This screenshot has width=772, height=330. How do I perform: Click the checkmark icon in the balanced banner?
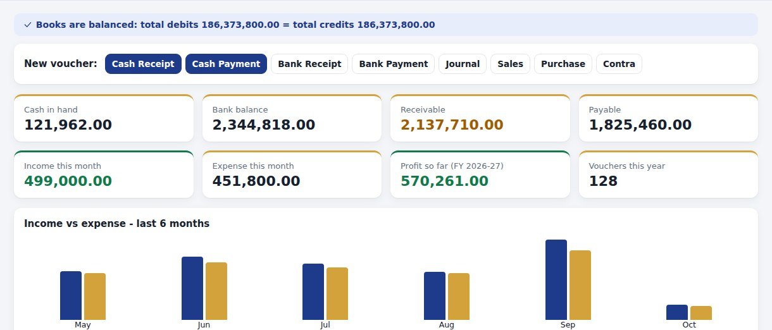(x=28, y=25)
